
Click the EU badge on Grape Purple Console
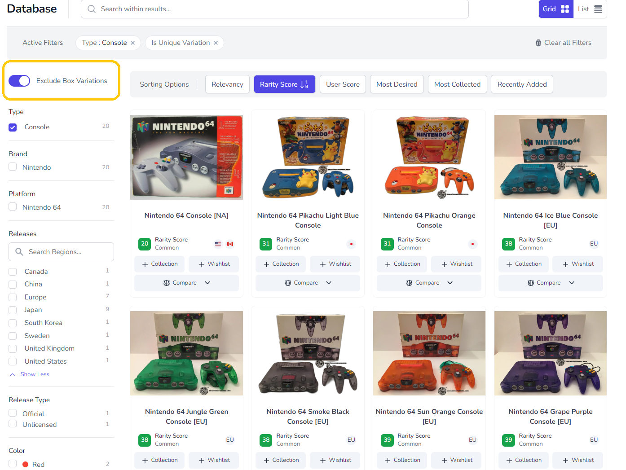[x=594, y=440]
